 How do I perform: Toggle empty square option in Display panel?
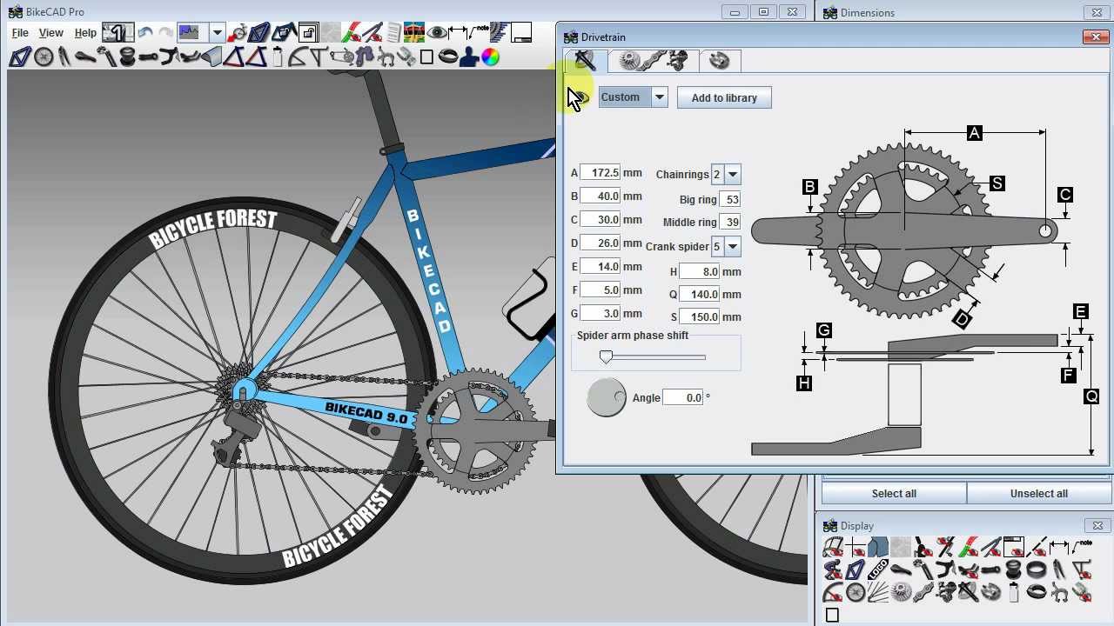[x=832, y=615]
